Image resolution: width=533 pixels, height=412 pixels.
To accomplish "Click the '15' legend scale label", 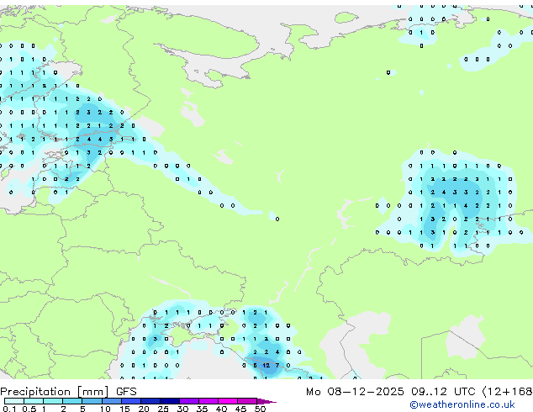I will click(x=124, y=409).
